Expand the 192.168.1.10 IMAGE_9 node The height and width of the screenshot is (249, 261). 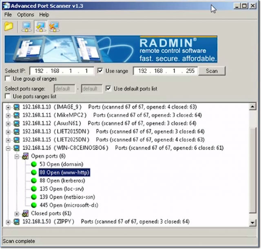[x=8, y=107]
